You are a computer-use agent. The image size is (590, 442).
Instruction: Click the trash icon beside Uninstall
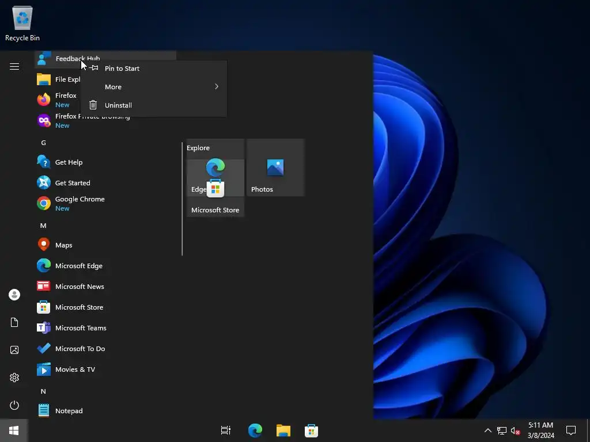[93, 105]
